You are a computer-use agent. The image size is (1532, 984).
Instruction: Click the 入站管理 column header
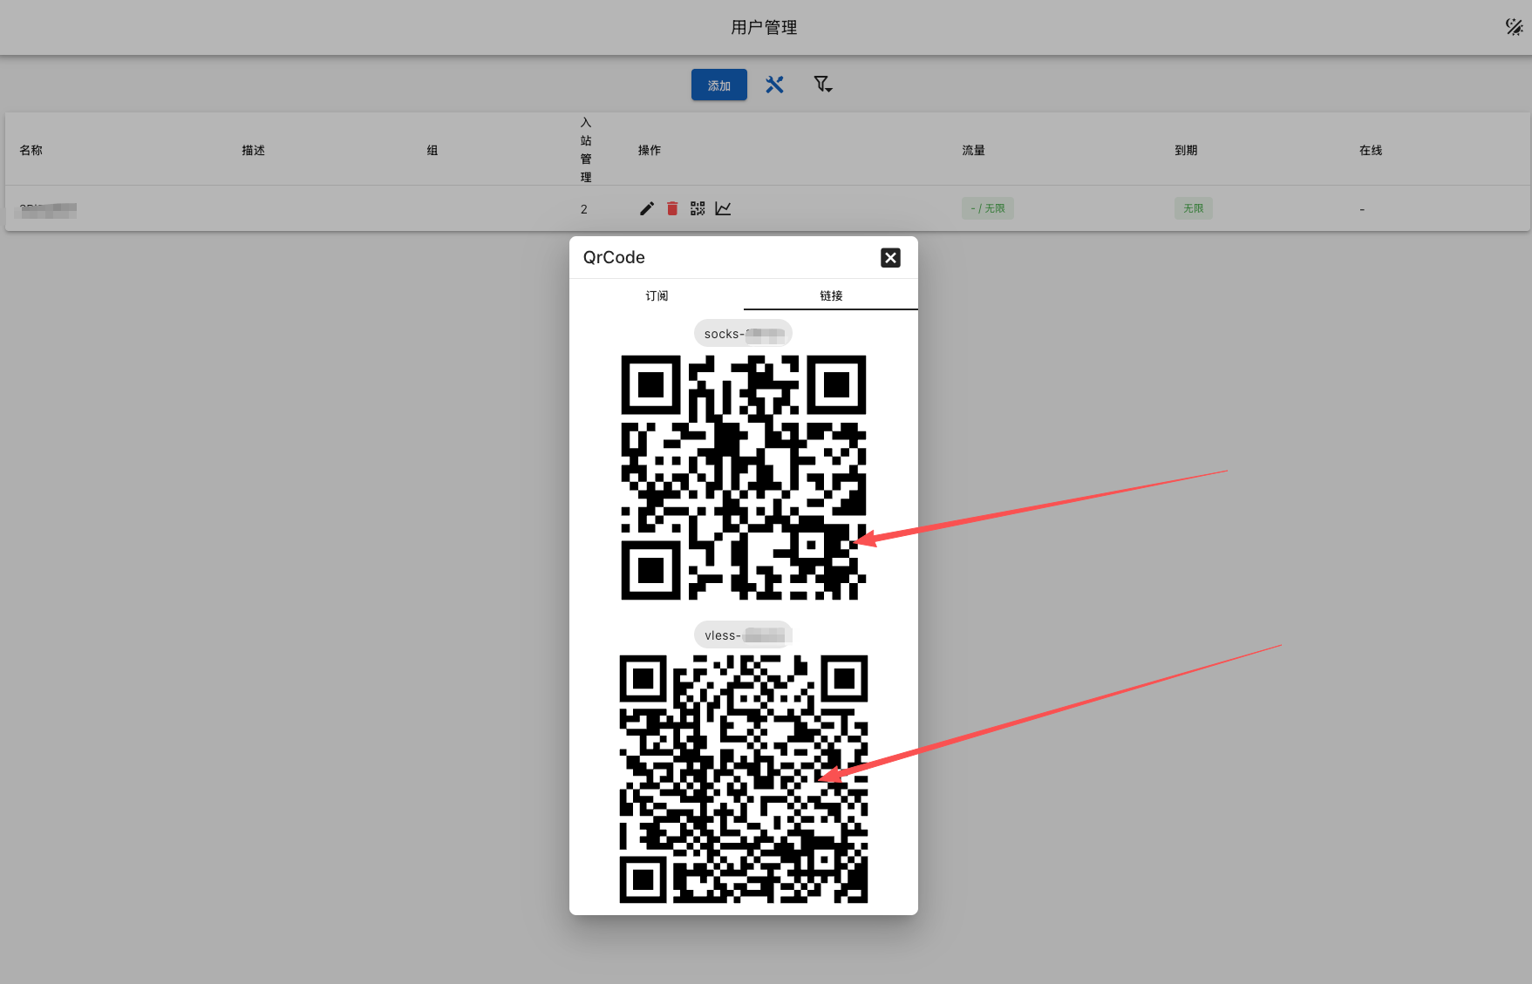point(586,150)
